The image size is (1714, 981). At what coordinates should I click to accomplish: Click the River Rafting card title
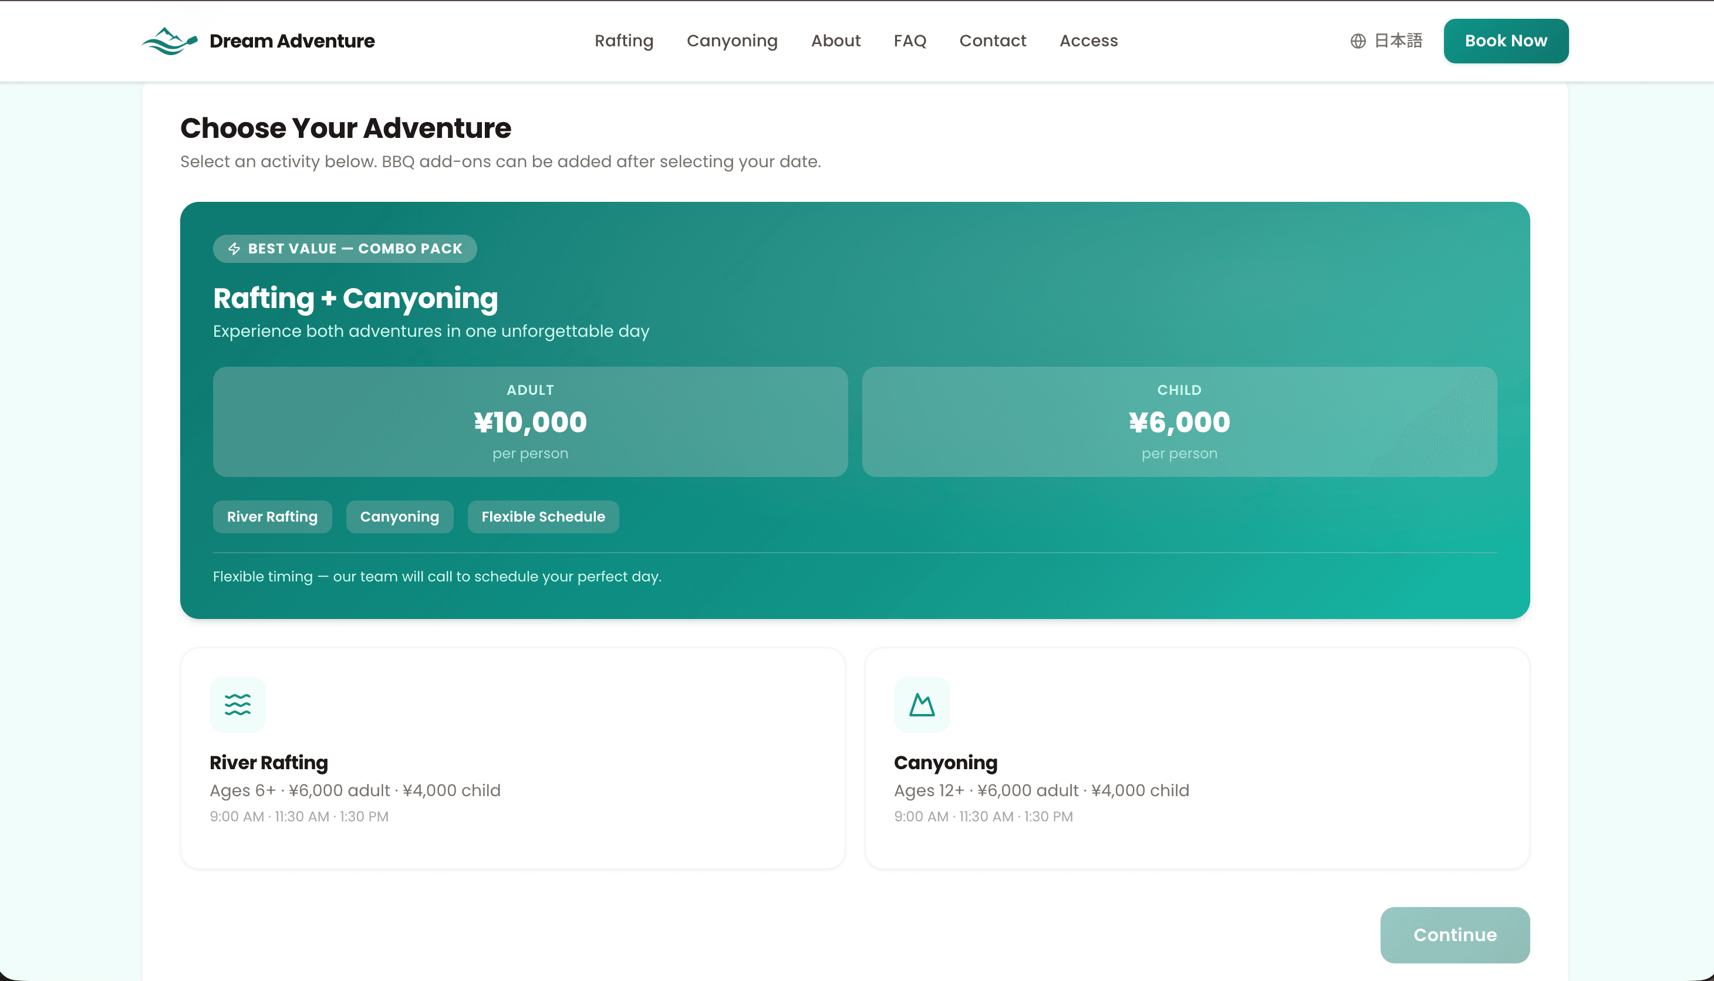click(x=268, y=763)
